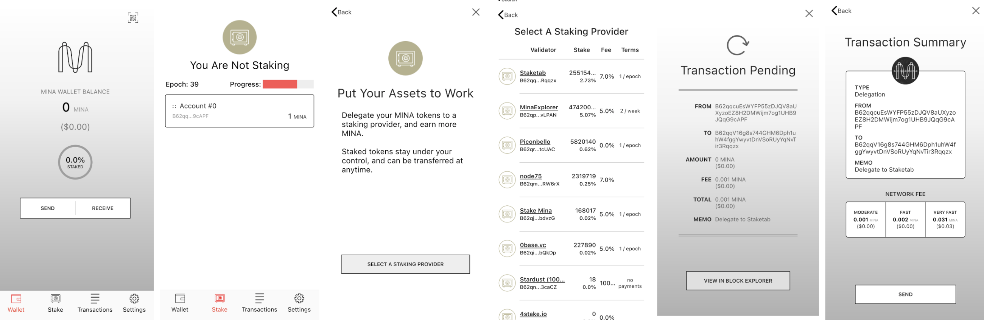The width and height of the screenshot is (984, 320).
Task: Go back from Select A Staking Provider
Action: [x=508, y=15]
